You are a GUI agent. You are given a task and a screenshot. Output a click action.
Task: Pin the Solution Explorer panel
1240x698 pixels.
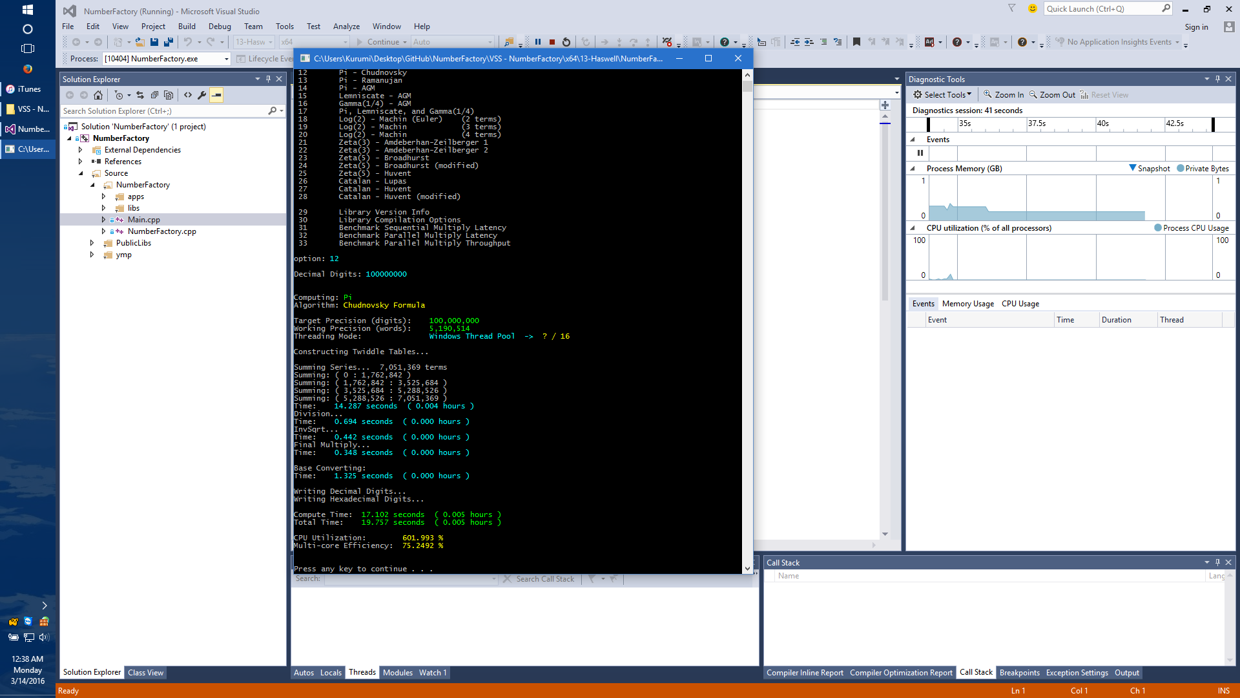coord(269,79)
